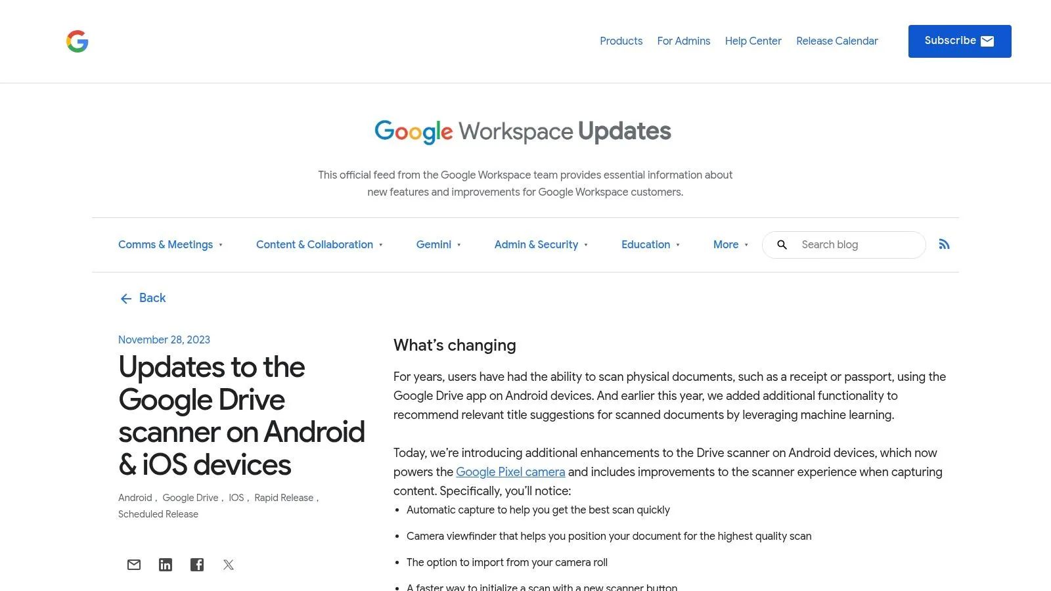Screen dimensions: 1051x591
Task: Select the Gemini navigation item
Action: tap(434, 244)
